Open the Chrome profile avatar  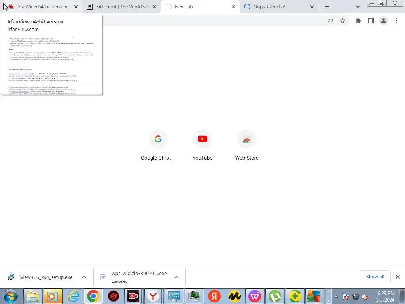(384, 21)
